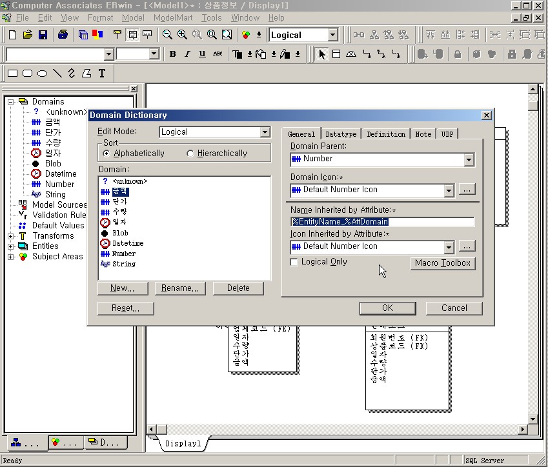
Task: Cancel the Domain Dictionary dialog
Action: coord(454,308)
